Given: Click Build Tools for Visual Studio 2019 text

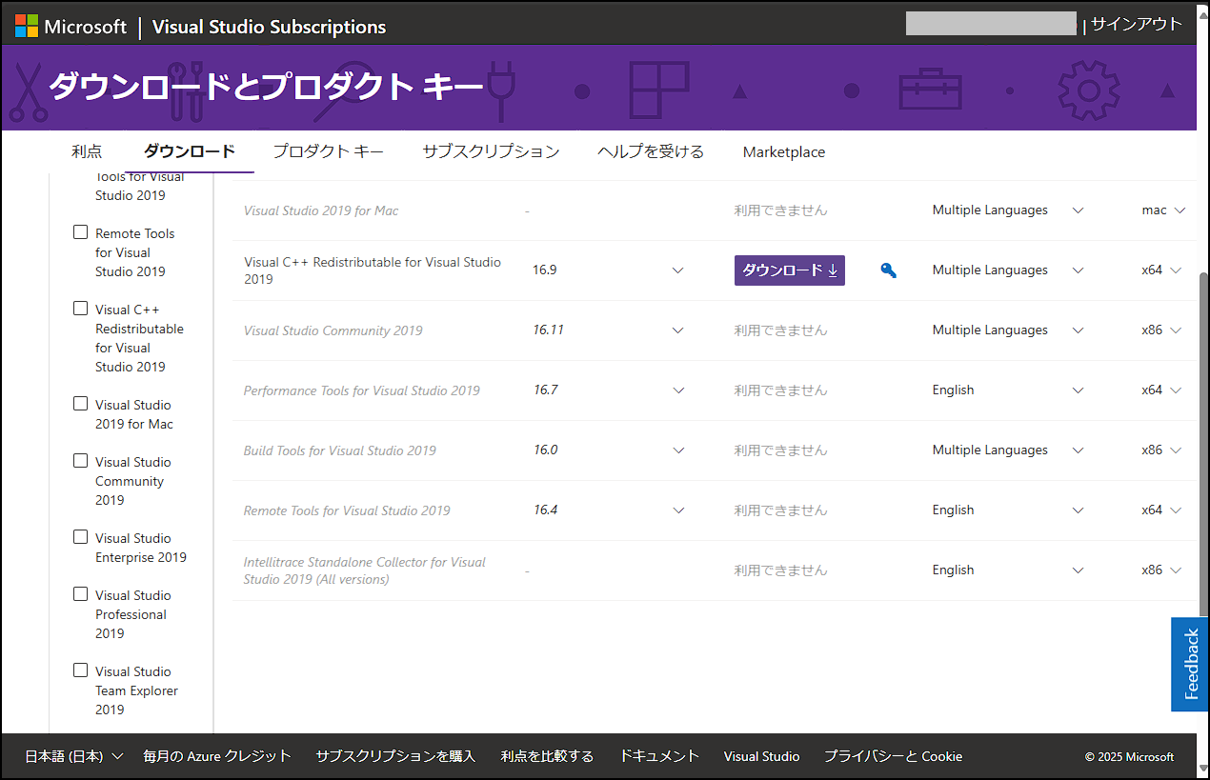Looking at the screenshot, I should tap(339, 450).
